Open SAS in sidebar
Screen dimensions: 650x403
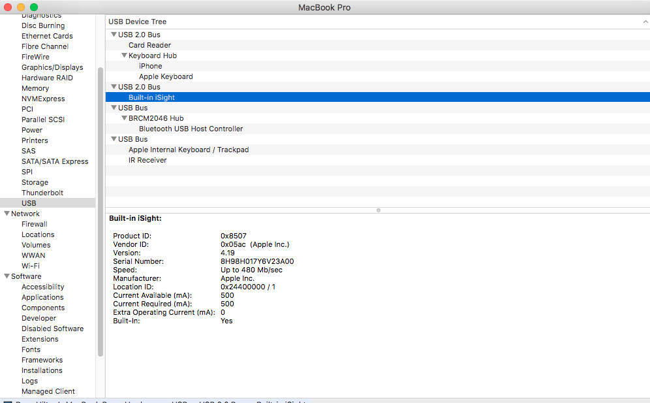pos(29,151)
